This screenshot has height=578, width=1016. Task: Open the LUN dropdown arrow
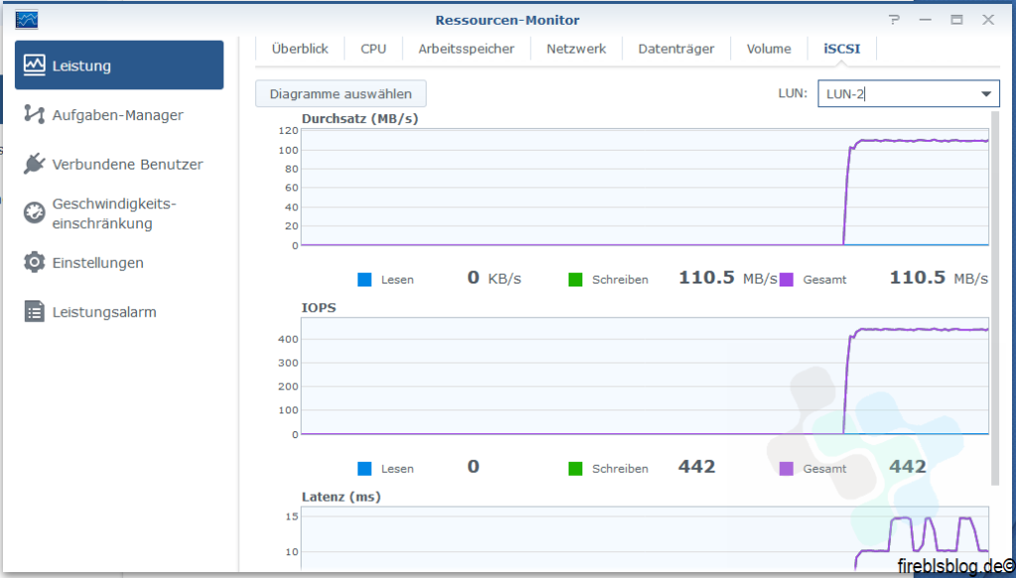[x=985, y=94]
